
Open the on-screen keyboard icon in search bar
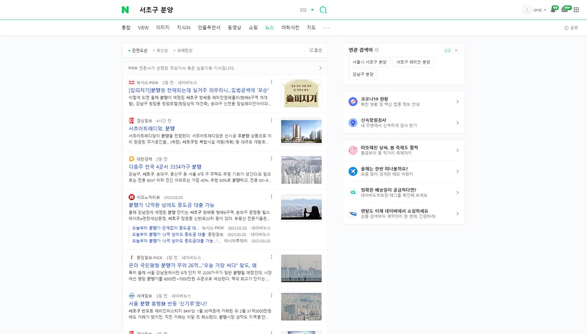303,10
